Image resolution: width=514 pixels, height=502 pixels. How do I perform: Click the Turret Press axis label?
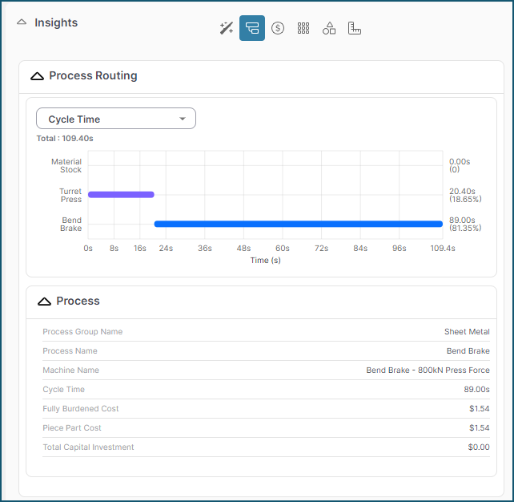coord(70,195)
